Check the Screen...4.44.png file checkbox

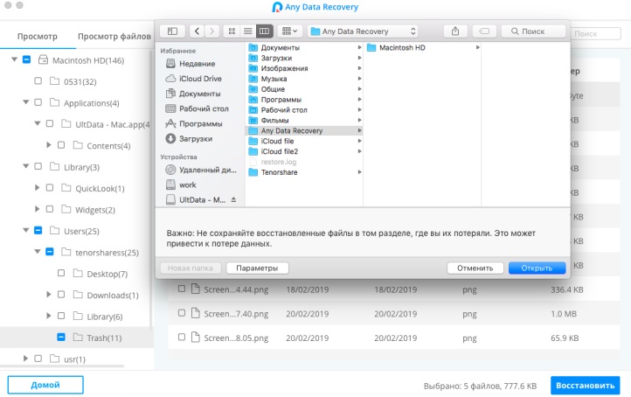[x=182, y=289]
